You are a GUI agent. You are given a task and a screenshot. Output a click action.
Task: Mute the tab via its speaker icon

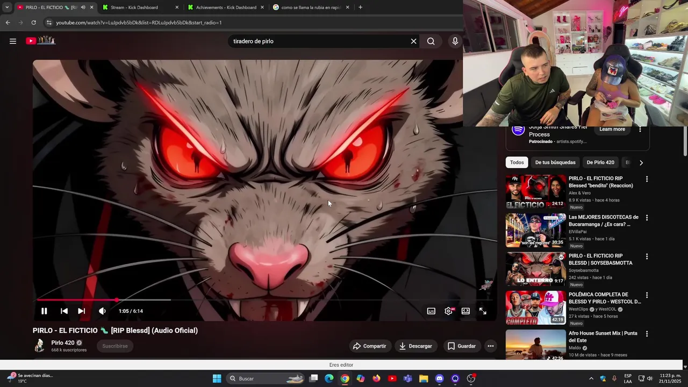click(x=83, y=8)
